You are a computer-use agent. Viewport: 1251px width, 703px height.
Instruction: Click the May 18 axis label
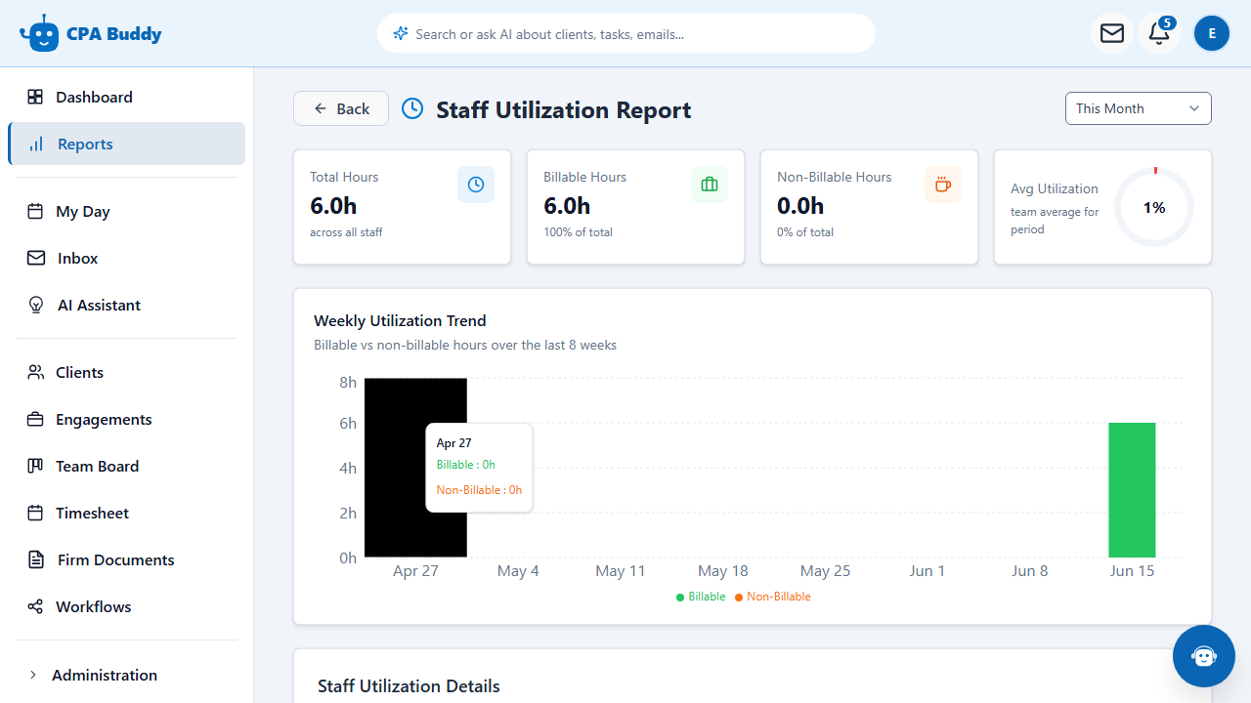[723, 571]
